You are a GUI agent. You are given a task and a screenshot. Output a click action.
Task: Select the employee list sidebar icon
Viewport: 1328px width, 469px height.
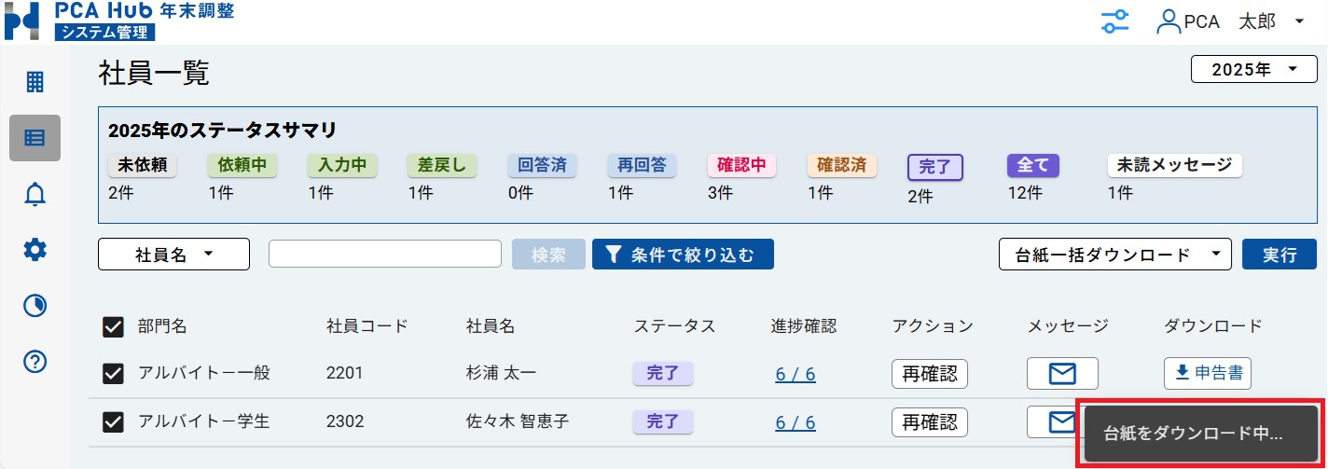[x=35, y=138]
